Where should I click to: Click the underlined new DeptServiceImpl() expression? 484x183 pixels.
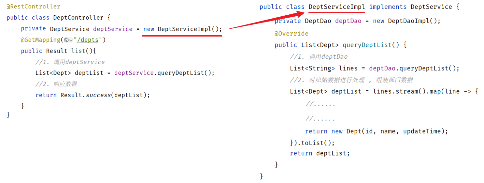[x=182, y=29]
